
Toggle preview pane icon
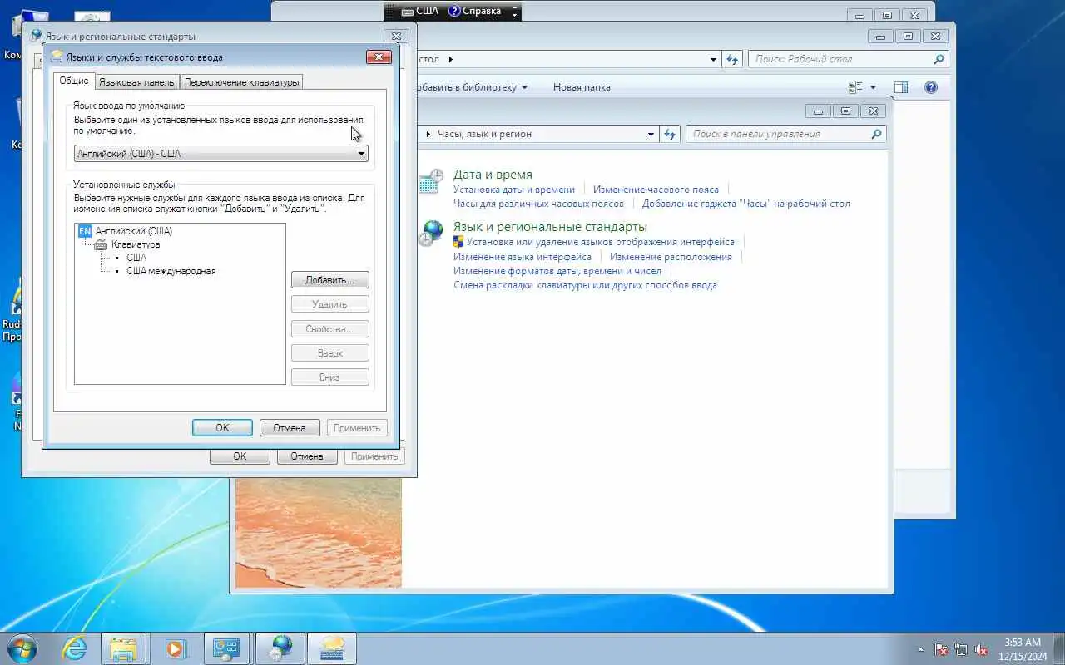[900, 87]
